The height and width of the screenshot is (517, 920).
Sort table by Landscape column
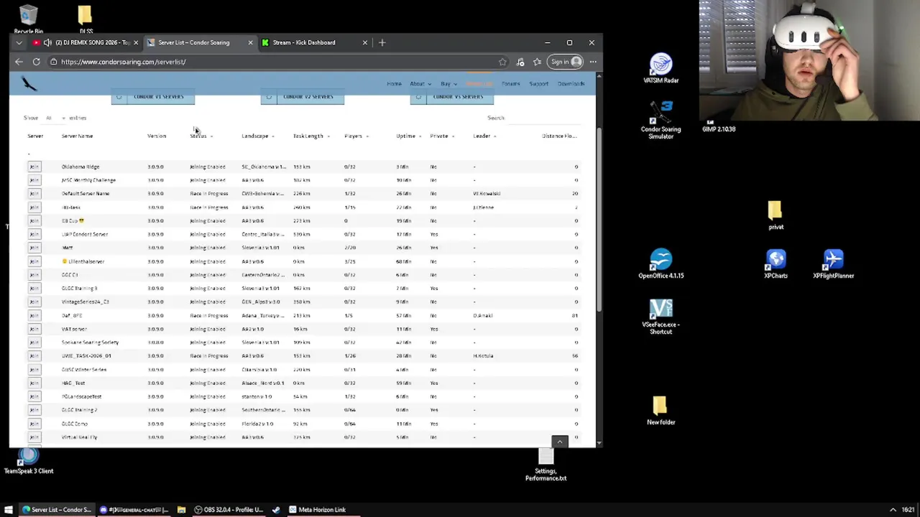257,136
